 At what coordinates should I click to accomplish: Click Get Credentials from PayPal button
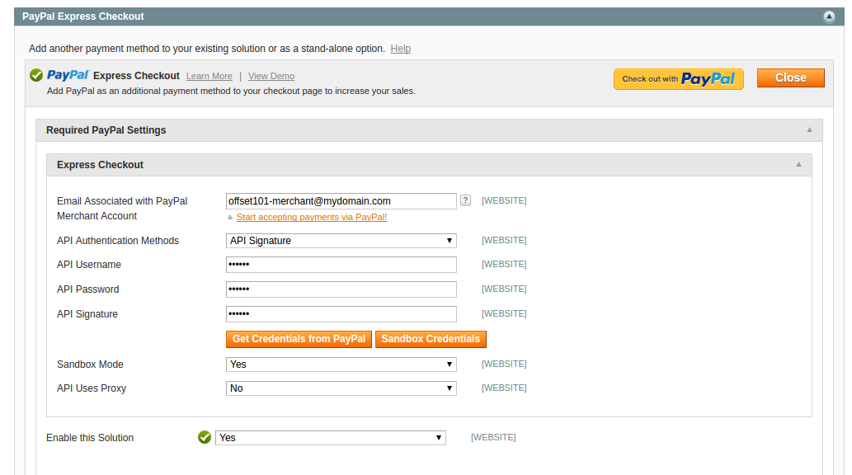pos(299,339)
